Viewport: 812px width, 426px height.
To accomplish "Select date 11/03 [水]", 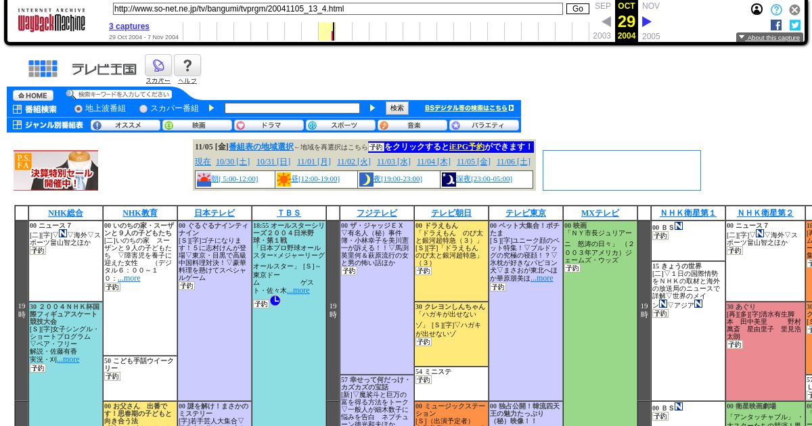I will click(x=394, y=162).
